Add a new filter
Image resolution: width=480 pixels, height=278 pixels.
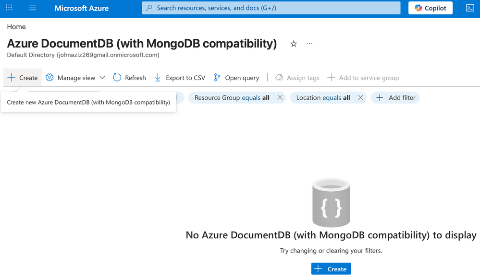(395, 98)
